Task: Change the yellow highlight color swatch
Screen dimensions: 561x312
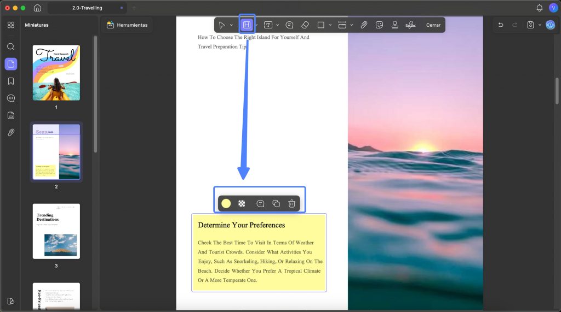Action: pos(226,203)
